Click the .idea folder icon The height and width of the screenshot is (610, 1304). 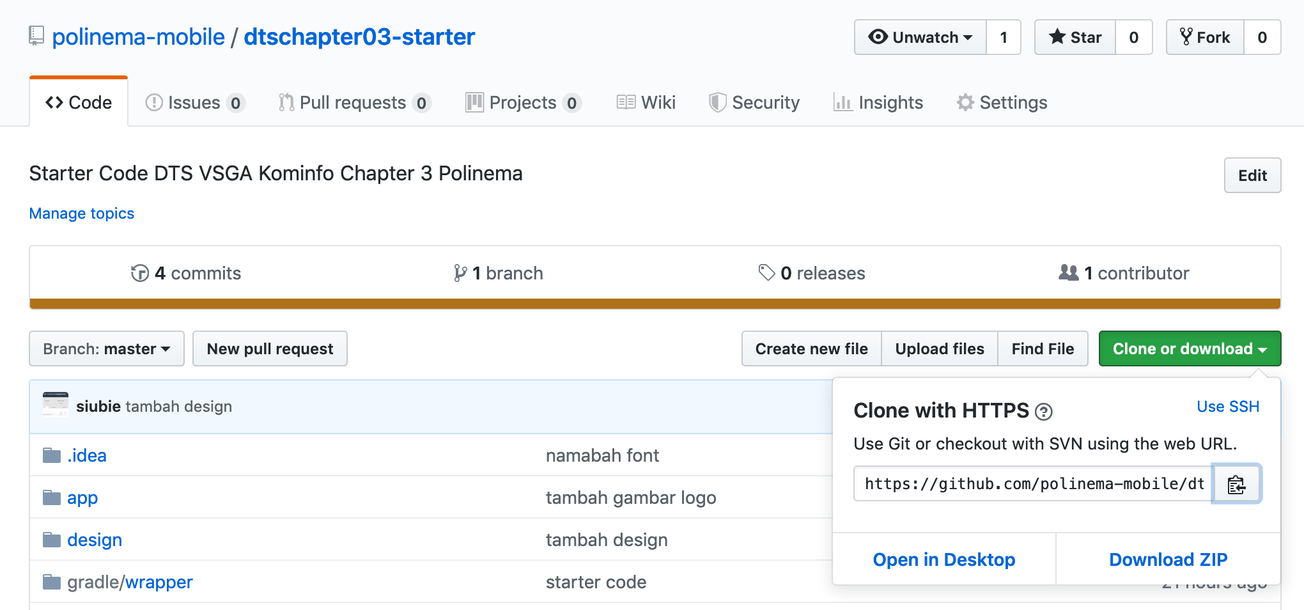coord(51,455)
